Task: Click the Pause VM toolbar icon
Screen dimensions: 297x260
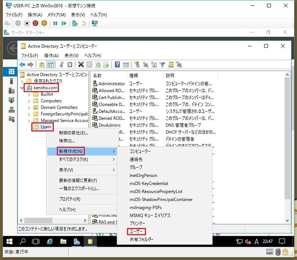Action: [56, 23]
